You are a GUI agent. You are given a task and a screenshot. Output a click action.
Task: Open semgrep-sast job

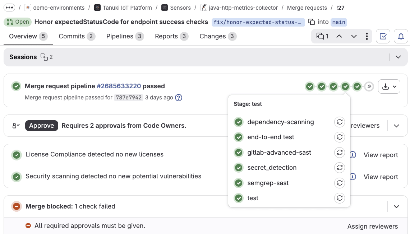coord(268,183)
